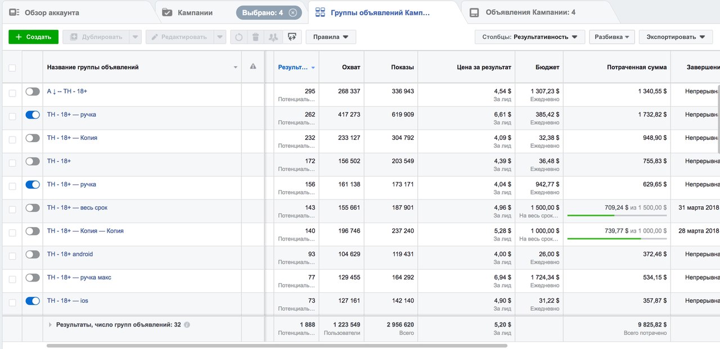The image size is (720, 349).
Task: Enable the TH - 18+ — весь срок switch
Action: coord(33,208)
